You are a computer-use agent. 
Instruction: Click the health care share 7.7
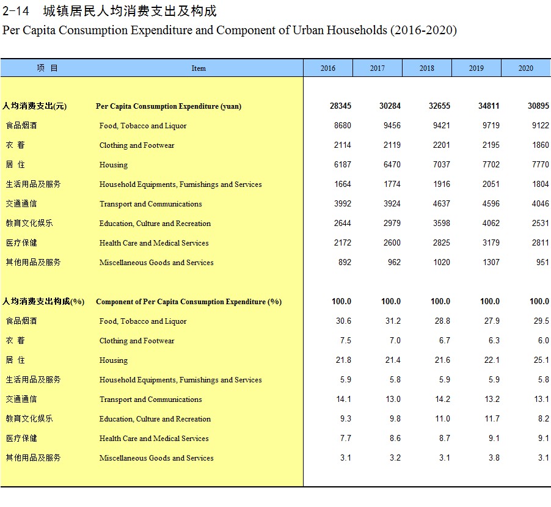pos(346,438)
